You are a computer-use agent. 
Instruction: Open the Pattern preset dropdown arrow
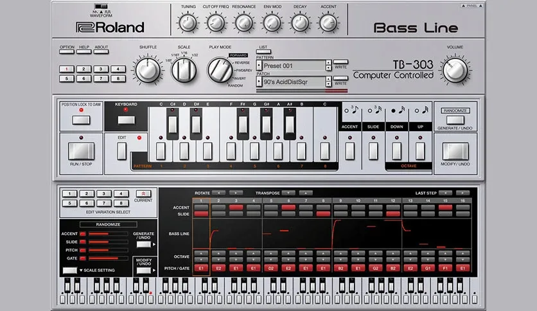[x=260, y=66]
